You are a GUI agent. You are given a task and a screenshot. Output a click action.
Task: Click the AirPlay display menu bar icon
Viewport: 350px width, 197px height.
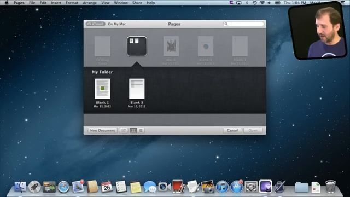point(239,3)
